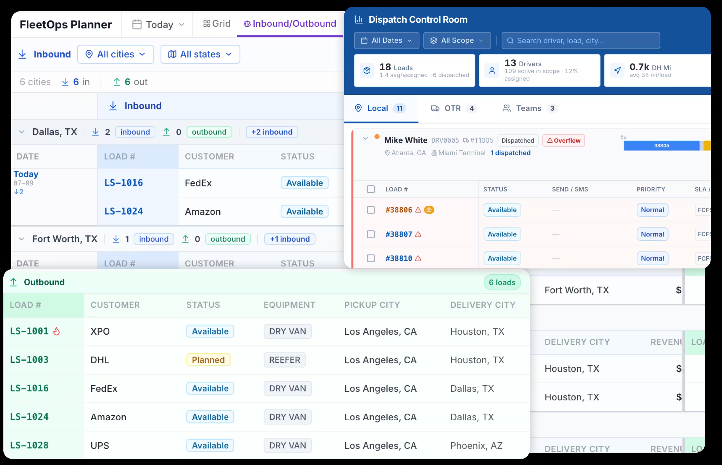722x465 pixels.
Task: Switch to the Teams tab
Action: [x=530, y=108]
